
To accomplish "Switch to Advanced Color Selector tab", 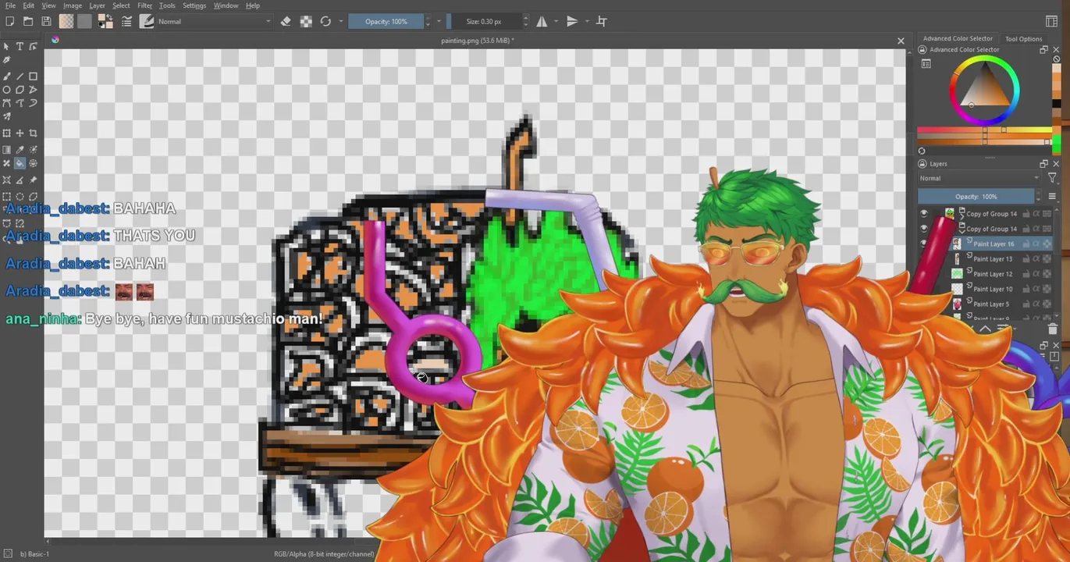I will 958,38.
